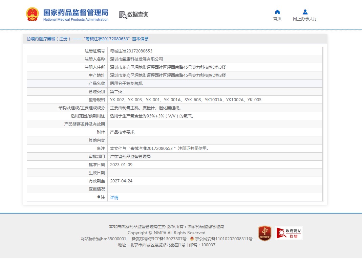Click the document icon in panel header
The image size is (362, 269).
tap(29, 39)
